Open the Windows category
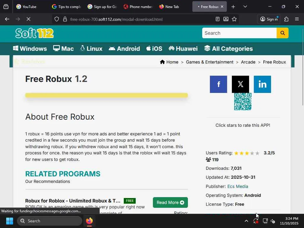The height and width of the screenshot is (228, 304). (30, 48)
